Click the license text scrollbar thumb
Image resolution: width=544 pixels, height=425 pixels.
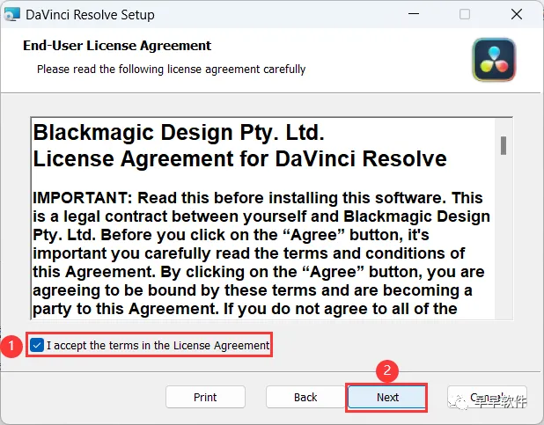pos(504,145)
